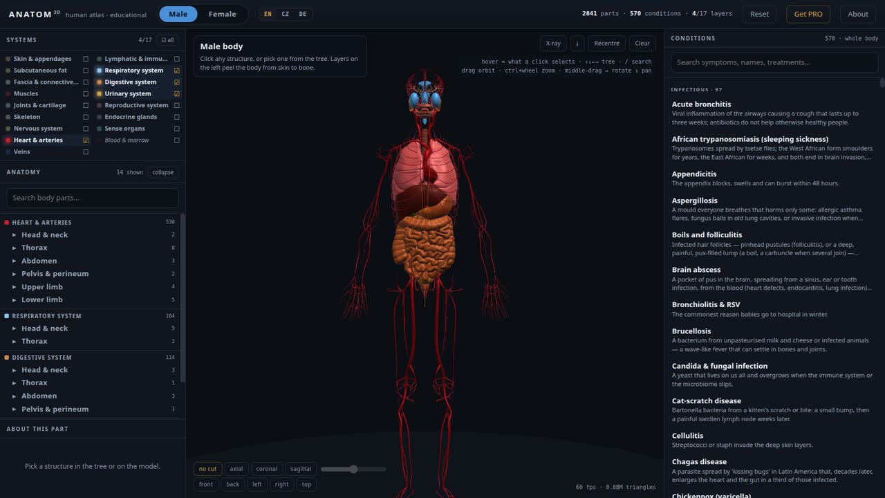Open the About page
The height and width of the screenshot is (498, 885).
pos(858,14)
